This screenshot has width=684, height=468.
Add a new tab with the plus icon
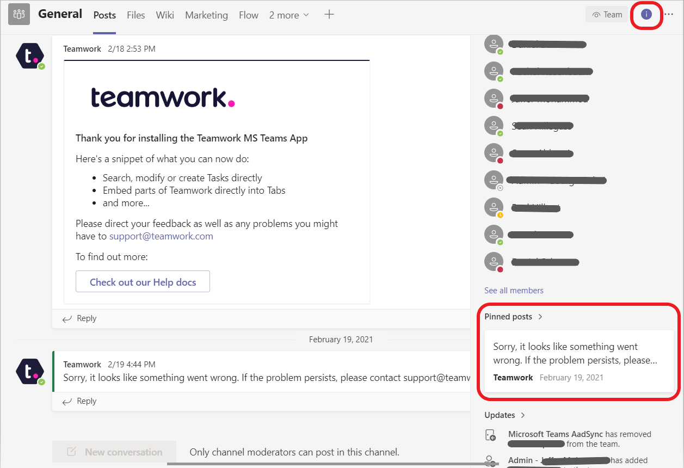(x=329, y=15)
